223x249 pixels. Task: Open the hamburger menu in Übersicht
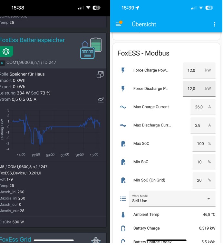pyautogui.click(x=119, y=24)
